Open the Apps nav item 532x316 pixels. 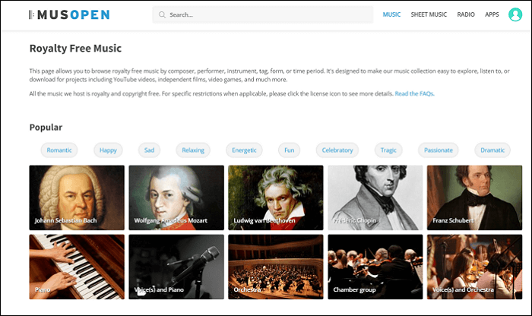coord(492,14)
